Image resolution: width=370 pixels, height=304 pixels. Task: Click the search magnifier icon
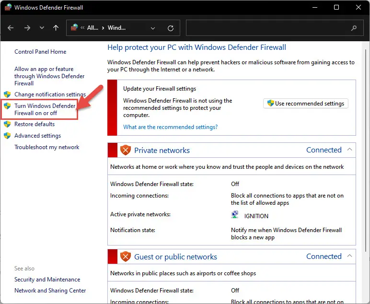click(x=354, y=28)
